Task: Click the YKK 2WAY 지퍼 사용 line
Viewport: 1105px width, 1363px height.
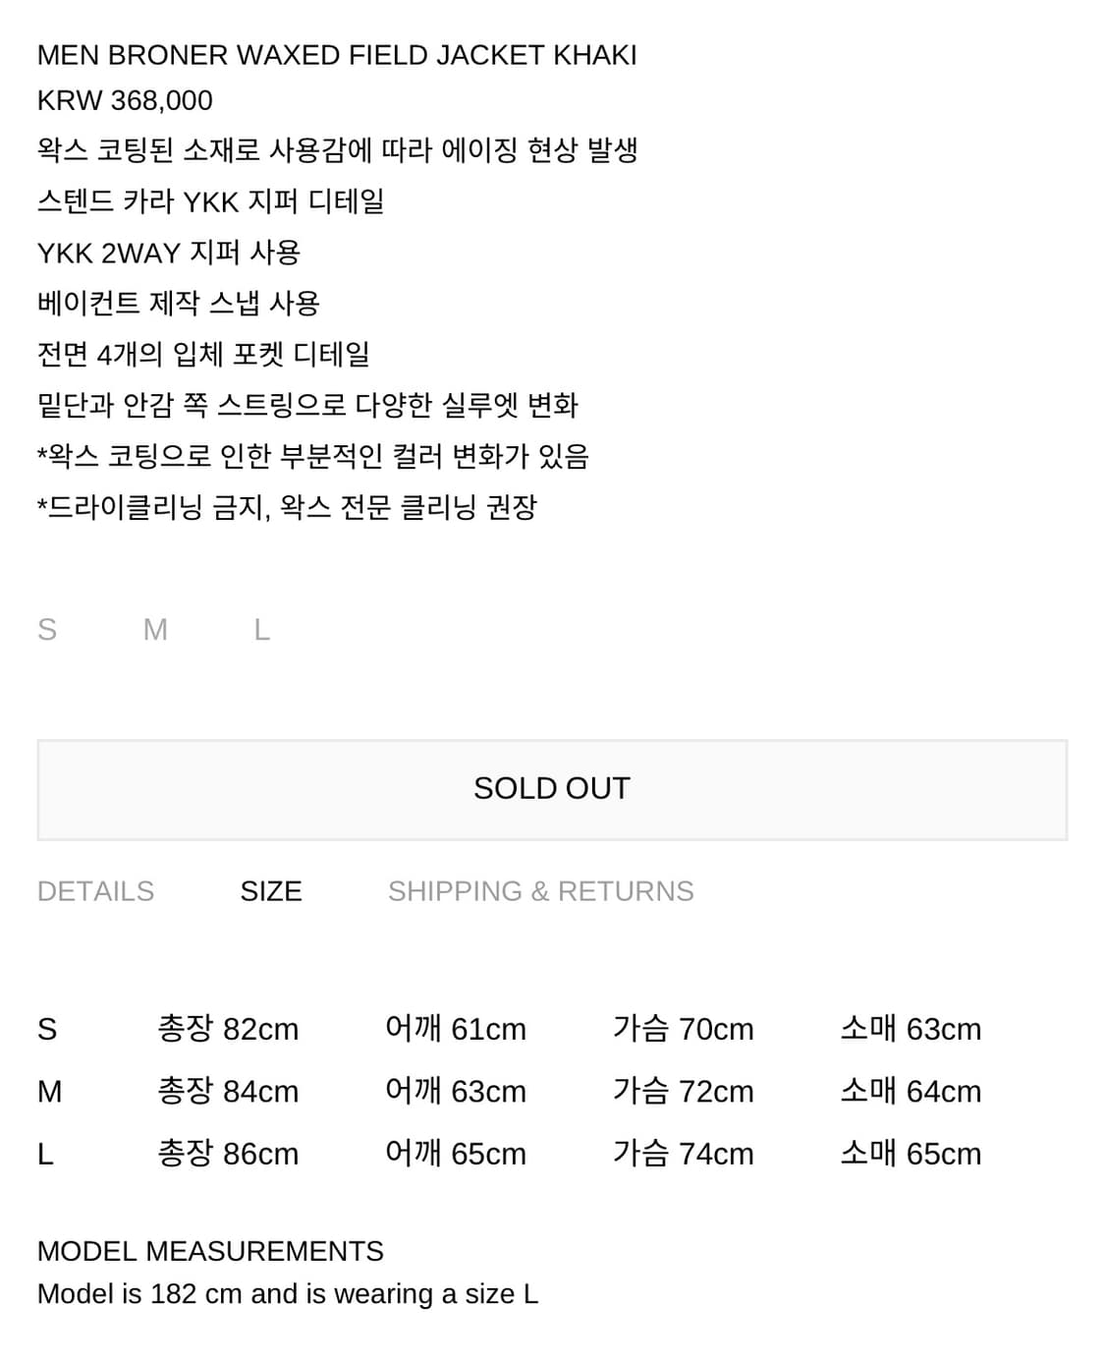Action: (x=169, y=253)
